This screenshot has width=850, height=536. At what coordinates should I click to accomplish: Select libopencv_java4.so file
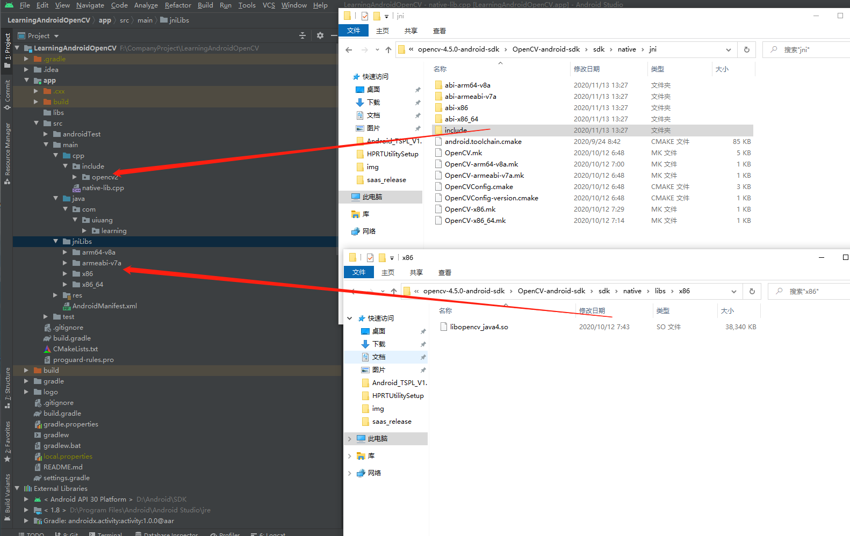coord(479,327)
